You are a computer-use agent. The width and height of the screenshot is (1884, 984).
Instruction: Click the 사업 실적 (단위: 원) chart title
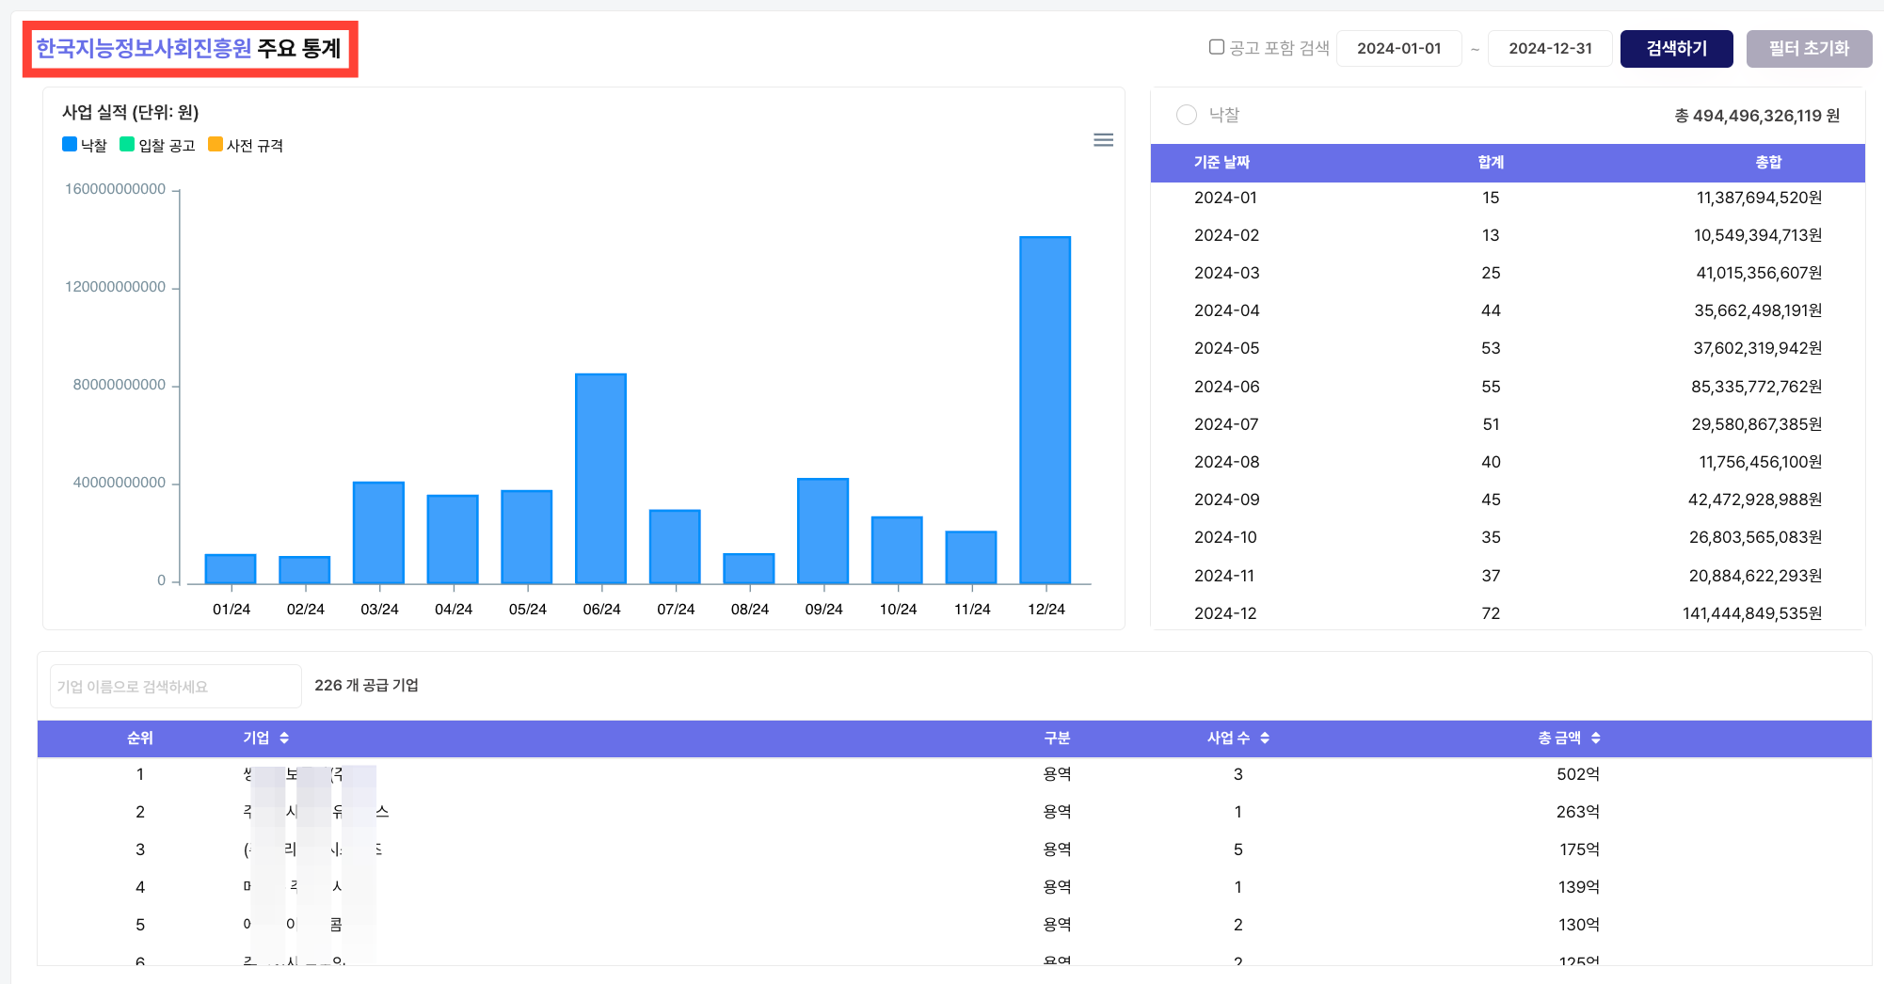131,113
